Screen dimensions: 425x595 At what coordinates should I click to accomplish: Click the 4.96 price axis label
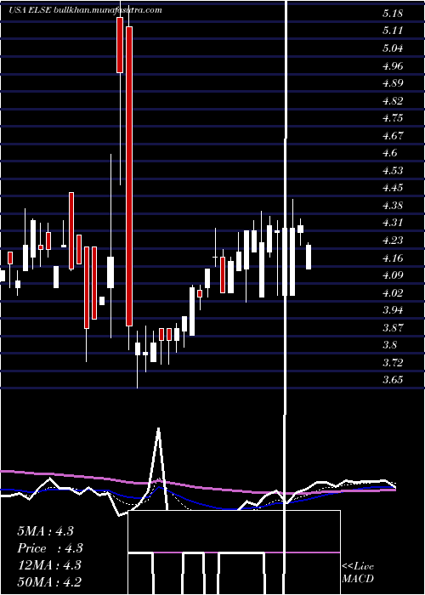(393, 66)
